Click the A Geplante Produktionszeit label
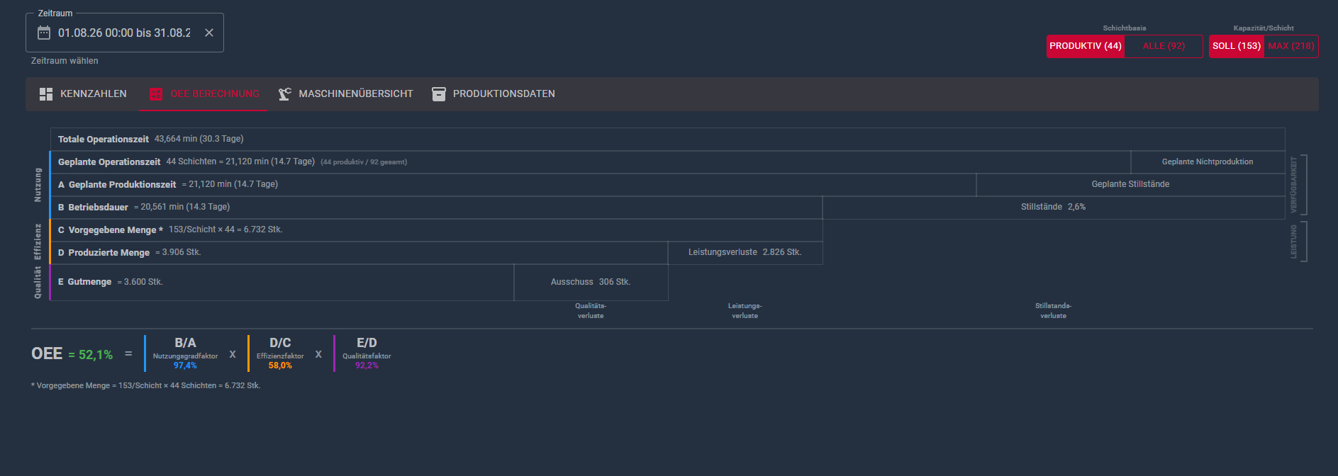The width and height of the screenshot is (1338, 476). tap(117, 185)
